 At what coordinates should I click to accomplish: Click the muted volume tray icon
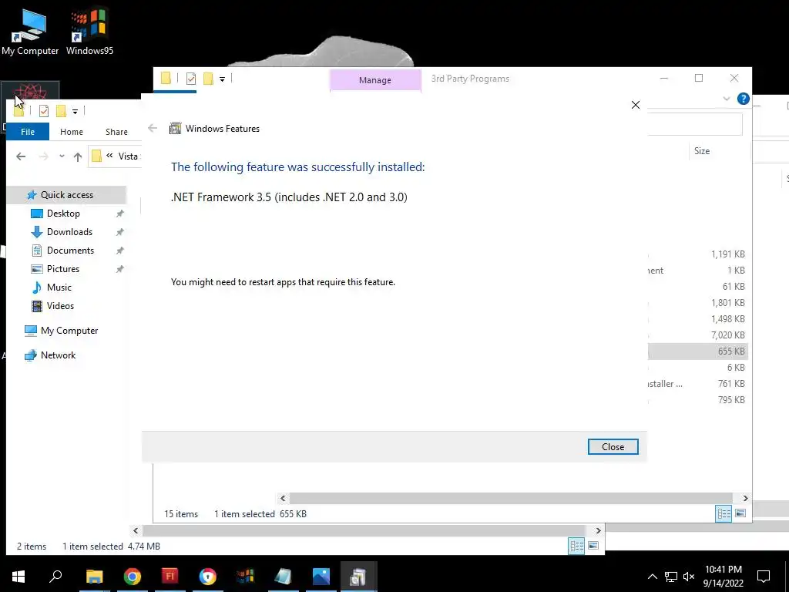pos(689,577)
